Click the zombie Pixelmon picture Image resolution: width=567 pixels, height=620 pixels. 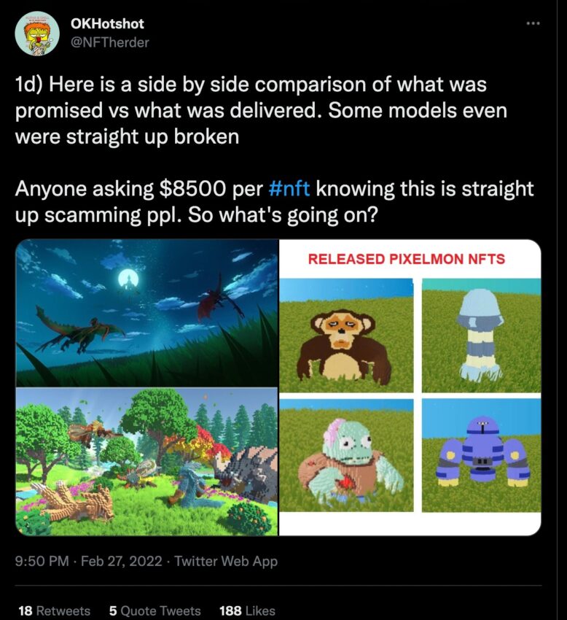tap(346, 455)
